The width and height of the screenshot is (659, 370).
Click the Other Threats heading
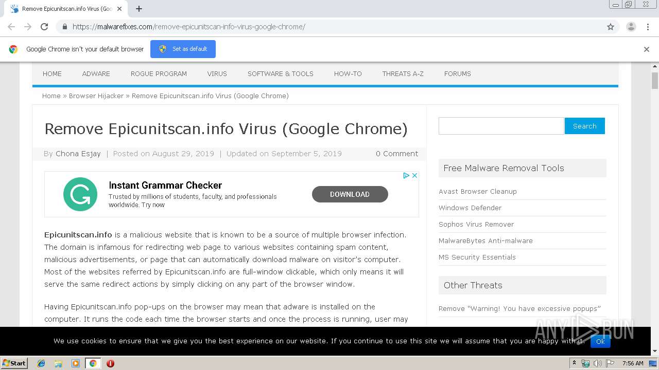[473, 285]
